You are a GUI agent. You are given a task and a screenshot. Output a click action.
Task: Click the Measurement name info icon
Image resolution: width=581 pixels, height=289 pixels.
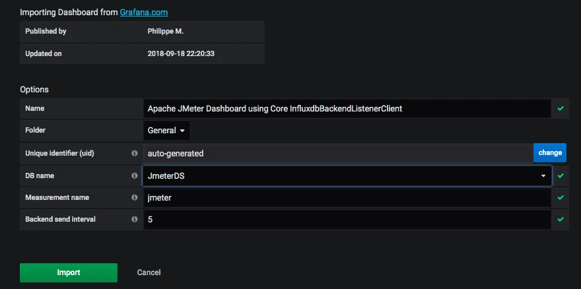point(135,197)
